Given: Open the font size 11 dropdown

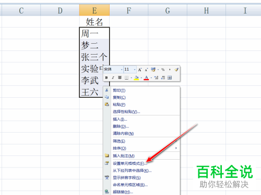Looking at the screenshot, I should tap(135, 70).
